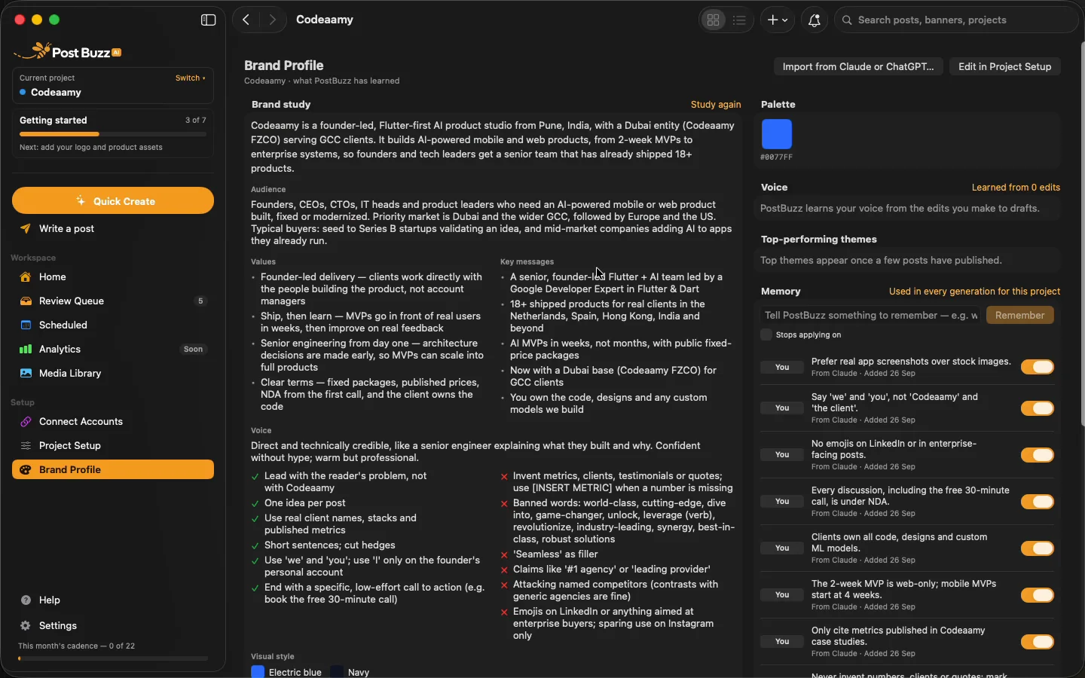Image resolution: width=1085 pixels, height=678 pixels.
Task: Open the Switch project dropdown
Action: click(191, 78)
